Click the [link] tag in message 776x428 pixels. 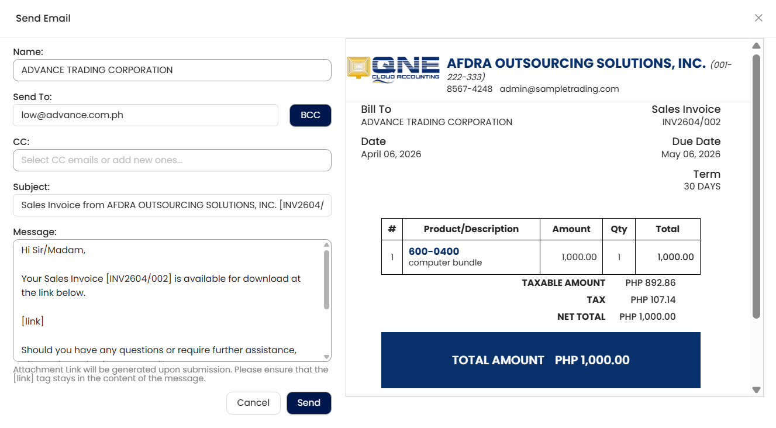click(33, 322)
